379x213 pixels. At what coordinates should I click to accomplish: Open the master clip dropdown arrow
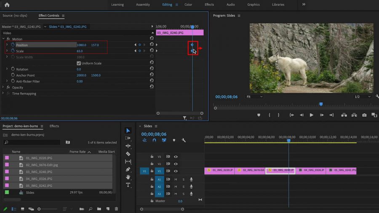click(45, 27)
